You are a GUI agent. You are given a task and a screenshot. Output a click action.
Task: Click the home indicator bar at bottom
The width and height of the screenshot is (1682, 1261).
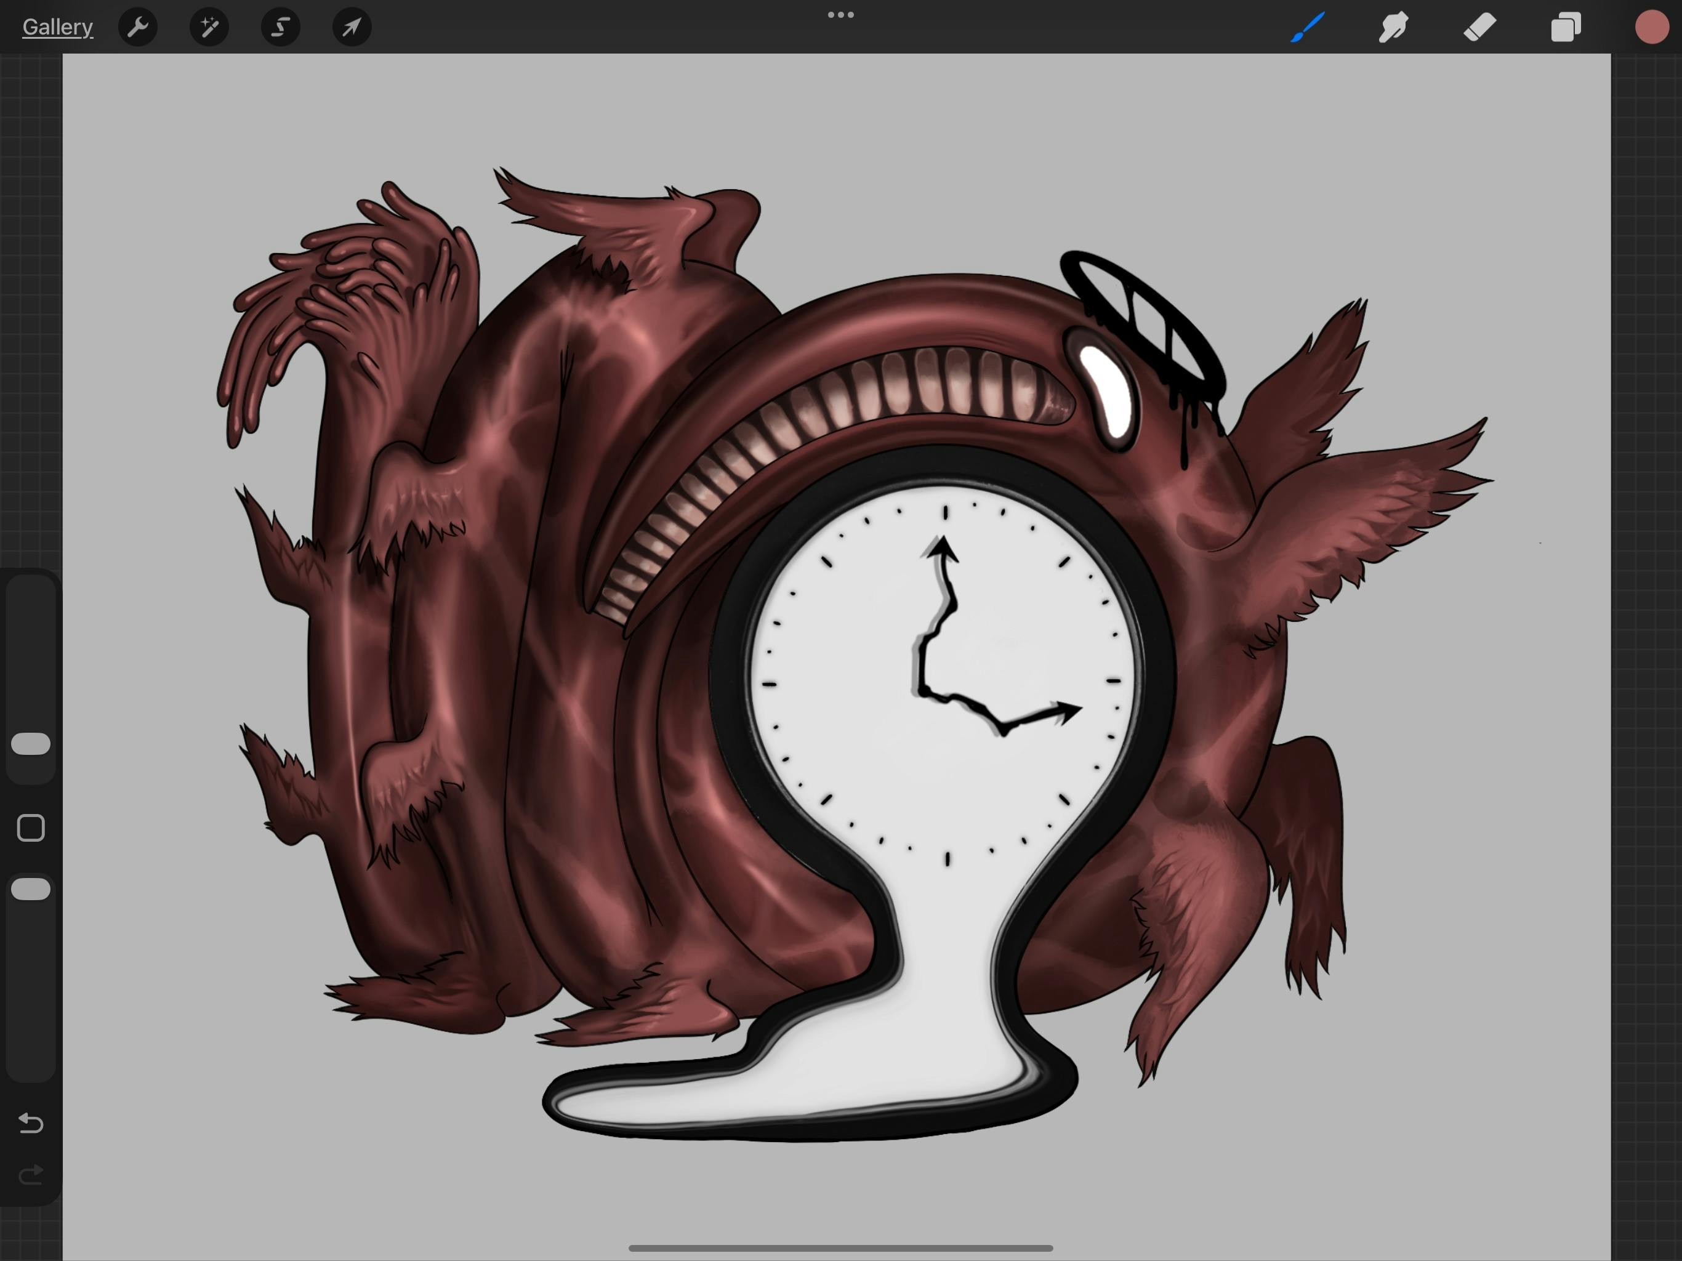[x=840, y=1248]
